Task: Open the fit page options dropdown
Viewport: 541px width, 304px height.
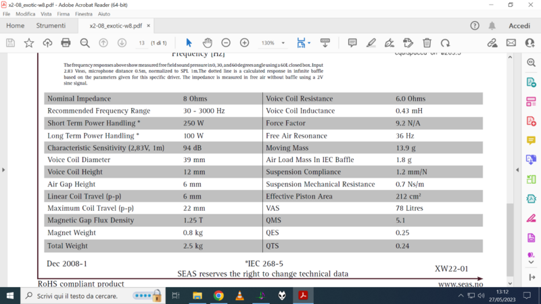Action: [x=303, y=43]
